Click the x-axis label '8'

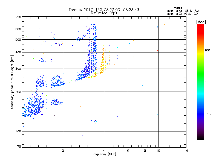(x=145, y=151)
